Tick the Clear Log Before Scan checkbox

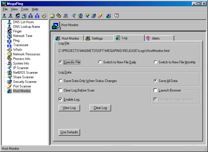coord(60,90)
